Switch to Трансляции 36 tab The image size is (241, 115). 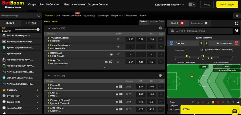(x=199, y=23)
